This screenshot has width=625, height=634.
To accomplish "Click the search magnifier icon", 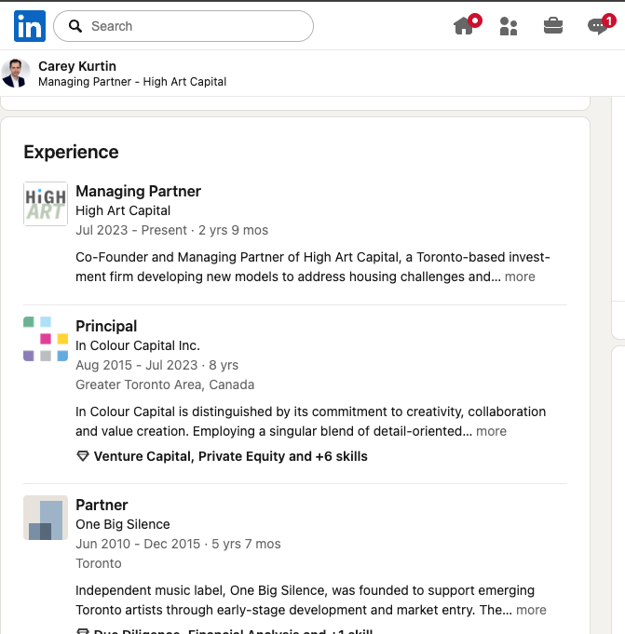I will (75, 26).
